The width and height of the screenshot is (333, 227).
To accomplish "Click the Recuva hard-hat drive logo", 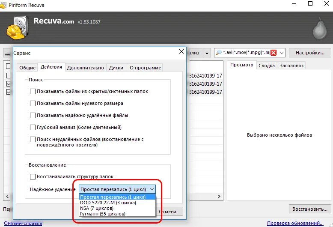I will pyautogui.click(x=18, y=28).
